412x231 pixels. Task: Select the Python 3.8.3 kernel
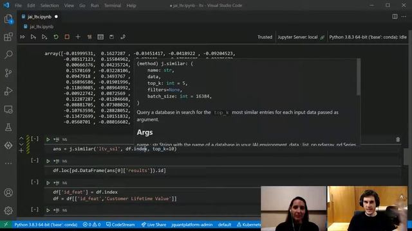[368, 37]
